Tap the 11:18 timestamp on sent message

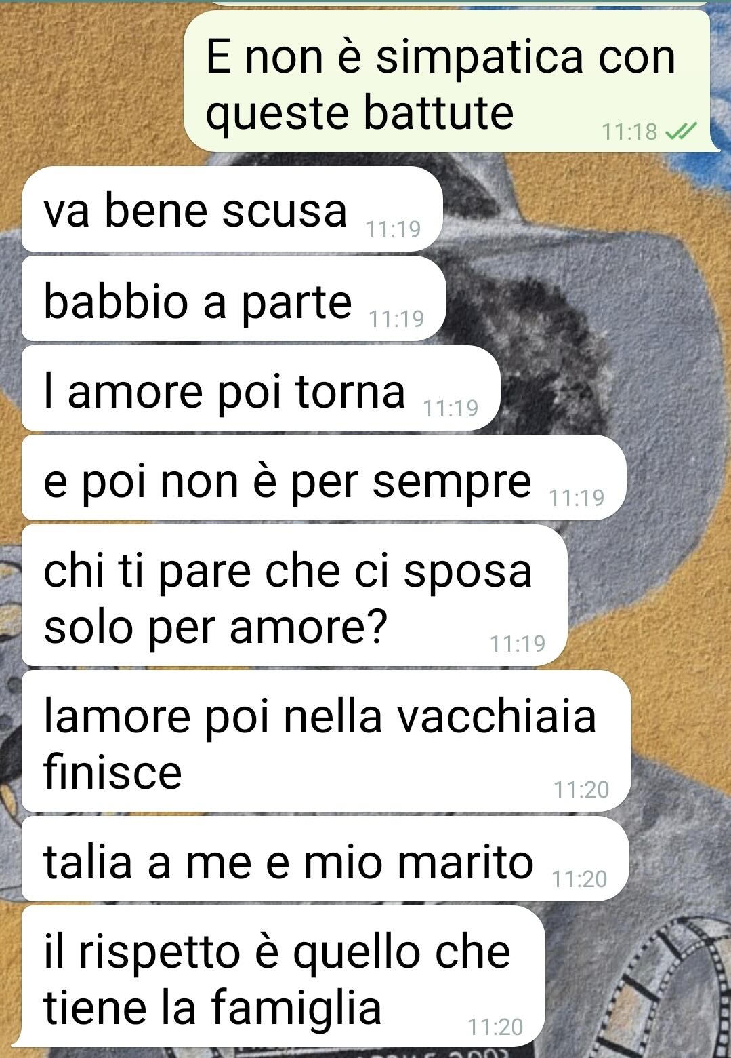pos(630,132)
